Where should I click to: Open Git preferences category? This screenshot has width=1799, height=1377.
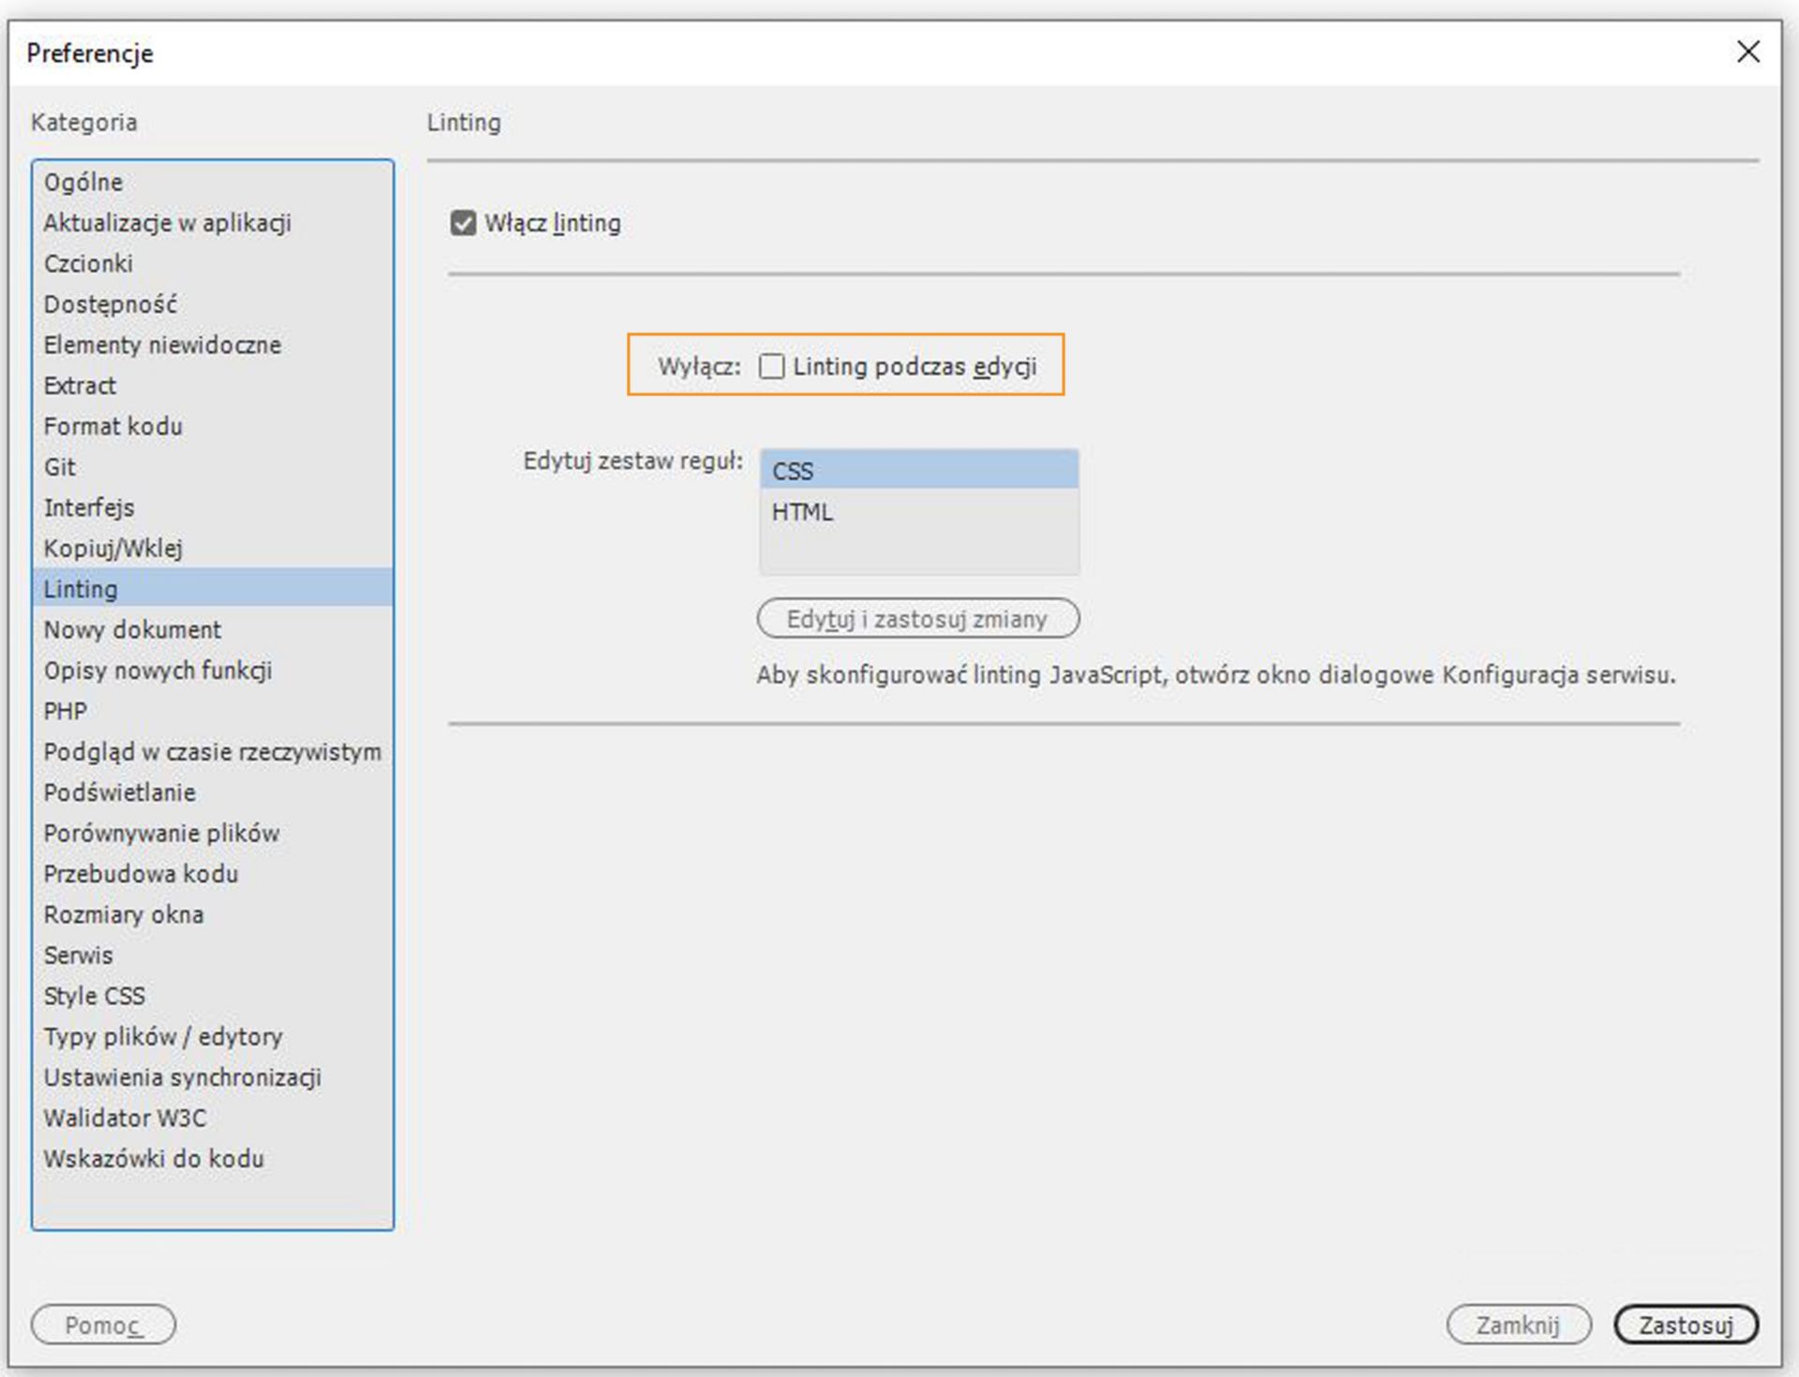point(60,466)
